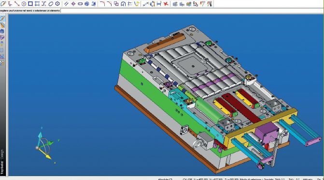324x180 pixels.
Task: Click the blue H-shaped constraint icon
Action: [159, 3]
